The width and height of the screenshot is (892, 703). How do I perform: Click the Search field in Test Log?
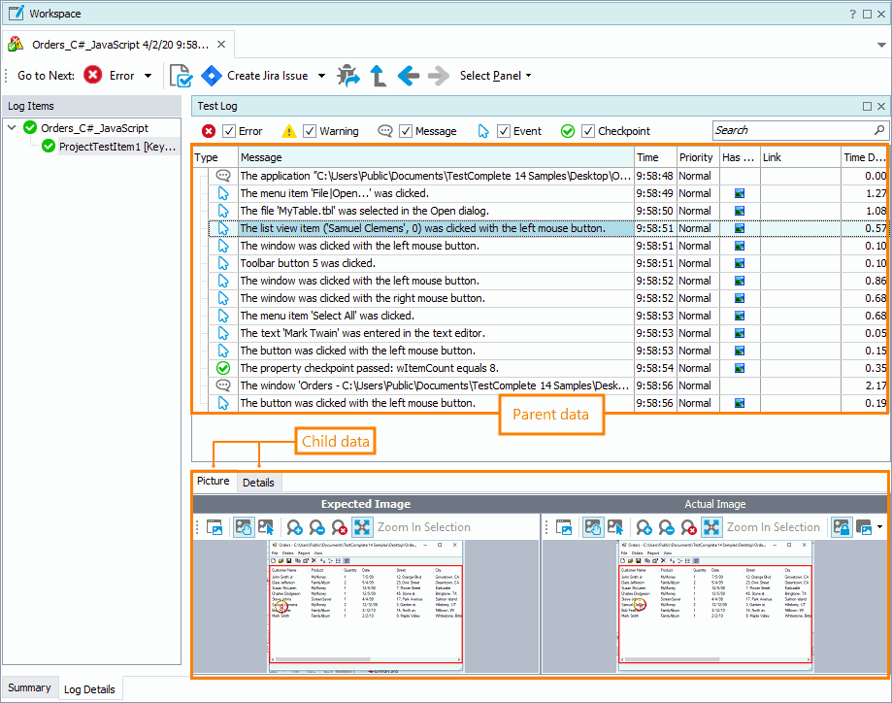(x=793, y=130)
